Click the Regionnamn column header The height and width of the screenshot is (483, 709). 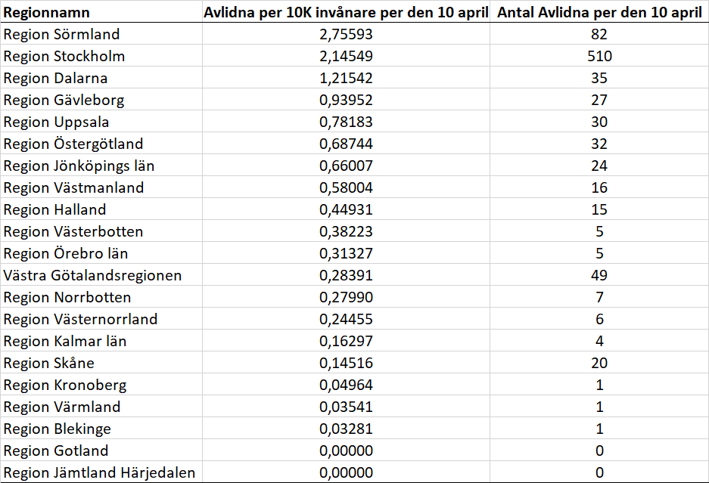pos(47,13)
